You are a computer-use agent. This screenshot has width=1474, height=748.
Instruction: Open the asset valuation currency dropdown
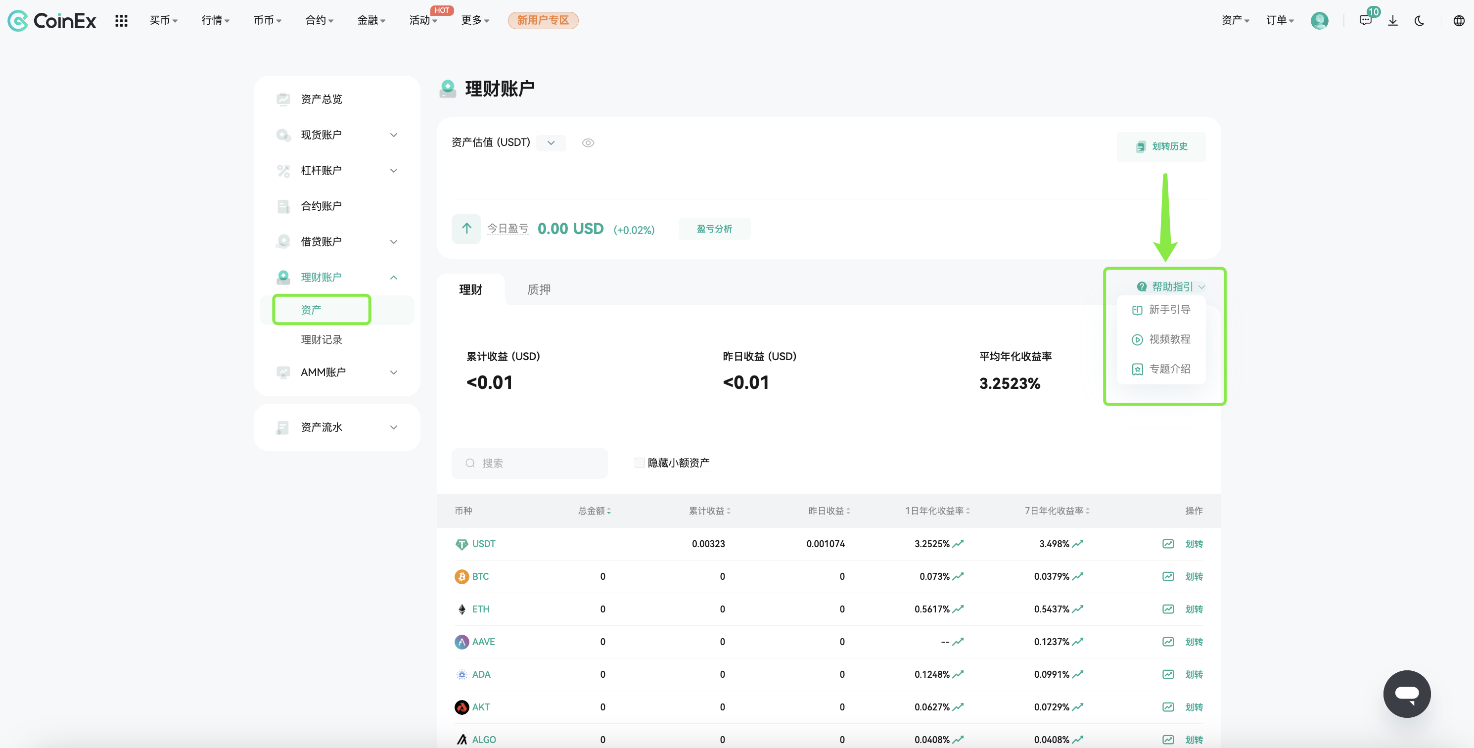tap(551, 142)
